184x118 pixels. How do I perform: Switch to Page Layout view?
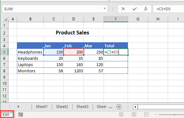(x=134, y=115)
